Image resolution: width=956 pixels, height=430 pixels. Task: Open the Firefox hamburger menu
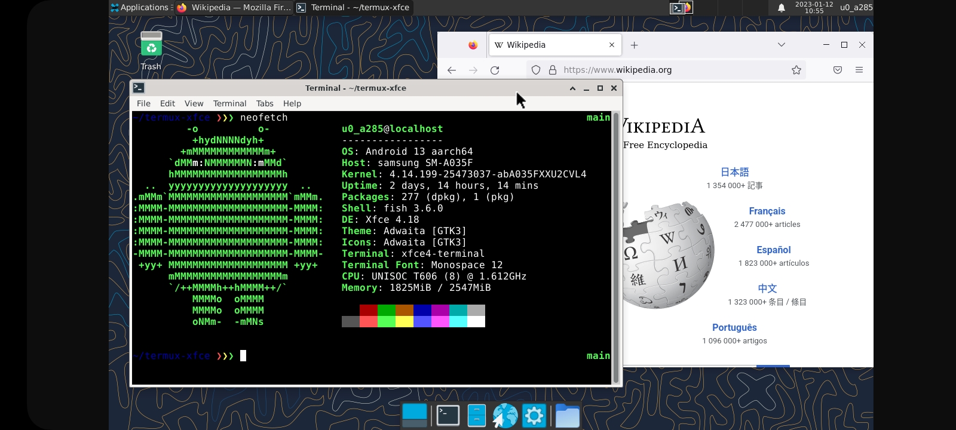point(859,70)
